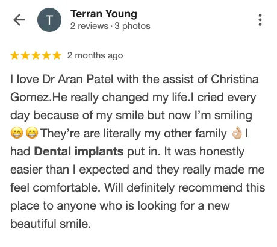Click the "2 reviews" count text

click(89, 26)
